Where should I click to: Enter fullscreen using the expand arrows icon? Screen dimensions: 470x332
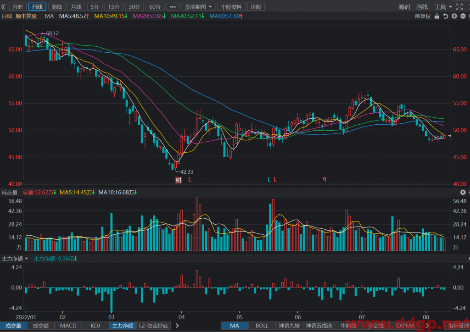click(x=459, y=6)
